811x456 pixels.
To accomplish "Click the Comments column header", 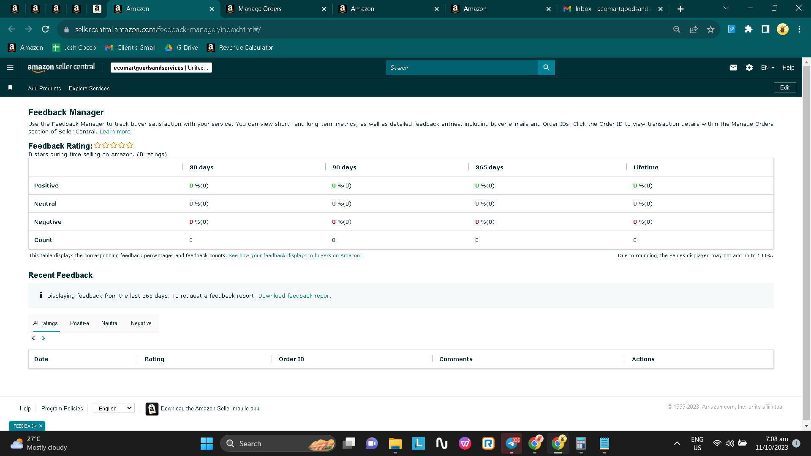I will 456,359.
